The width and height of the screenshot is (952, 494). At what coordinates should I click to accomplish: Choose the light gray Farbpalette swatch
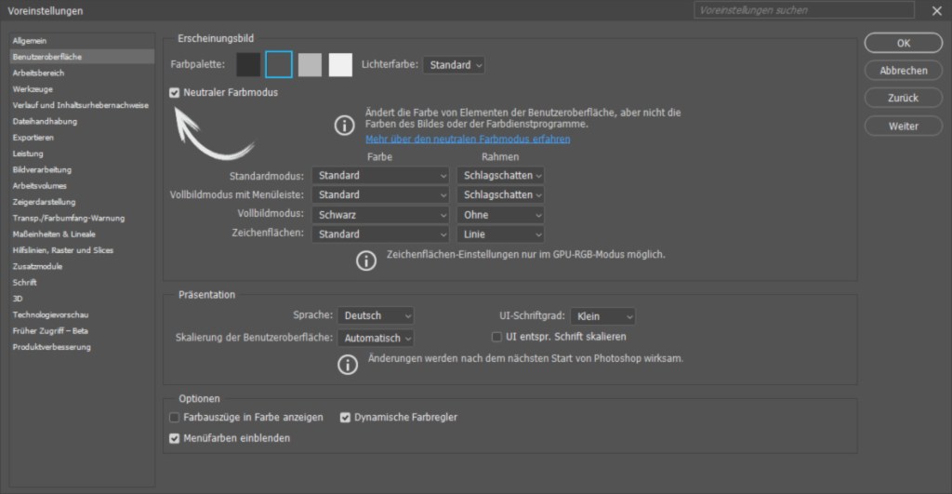310,65
